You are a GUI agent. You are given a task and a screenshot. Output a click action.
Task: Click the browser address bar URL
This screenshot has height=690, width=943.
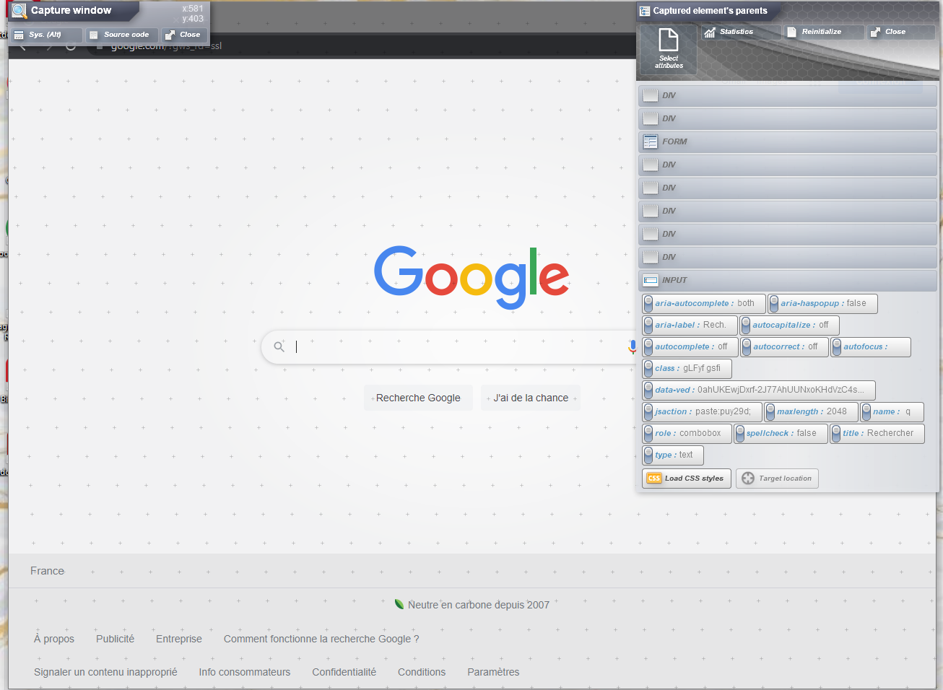(x=166, y=45)
